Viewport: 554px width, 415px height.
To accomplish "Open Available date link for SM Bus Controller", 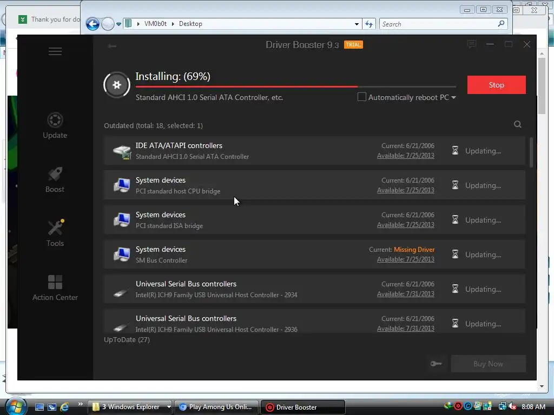I will click(x=406, y=259).
